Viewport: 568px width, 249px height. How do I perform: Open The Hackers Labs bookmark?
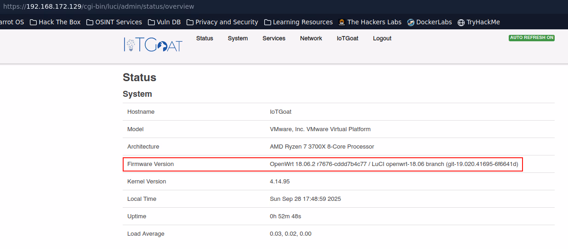(x=369, y=22)
